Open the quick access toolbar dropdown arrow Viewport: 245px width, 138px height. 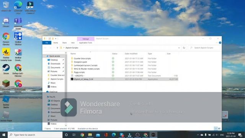pyautogui.click(x=56, y=39)
